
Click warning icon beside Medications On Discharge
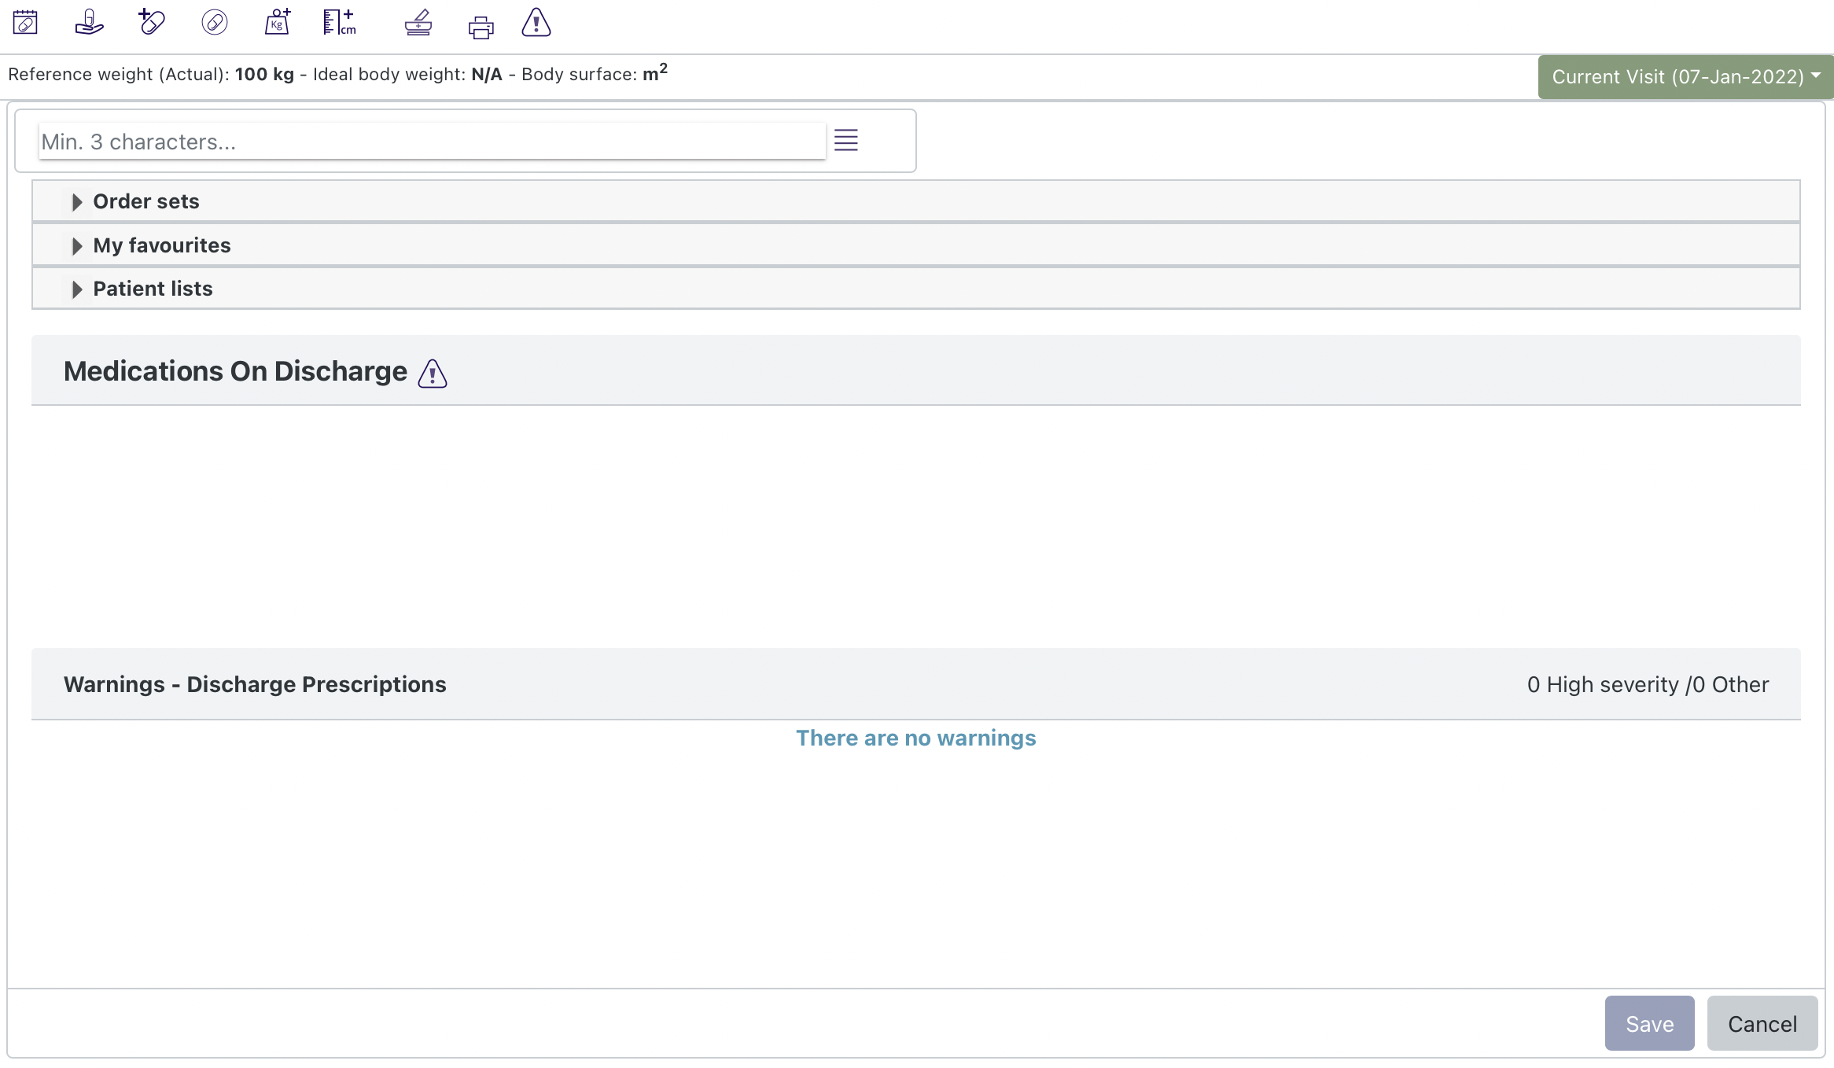tap(433, 374)
